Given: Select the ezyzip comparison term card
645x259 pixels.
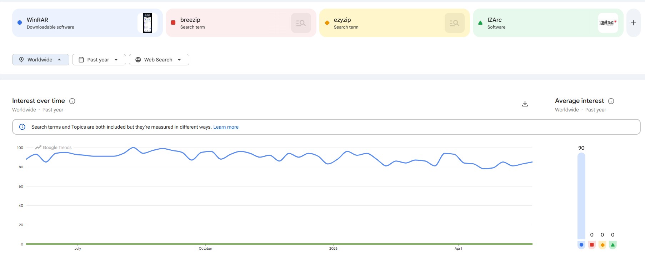Looking at the screenshot, I should pos(395,23).
